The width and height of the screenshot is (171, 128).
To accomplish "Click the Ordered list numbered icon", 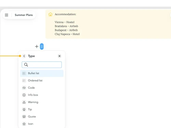I will (24, 81).
